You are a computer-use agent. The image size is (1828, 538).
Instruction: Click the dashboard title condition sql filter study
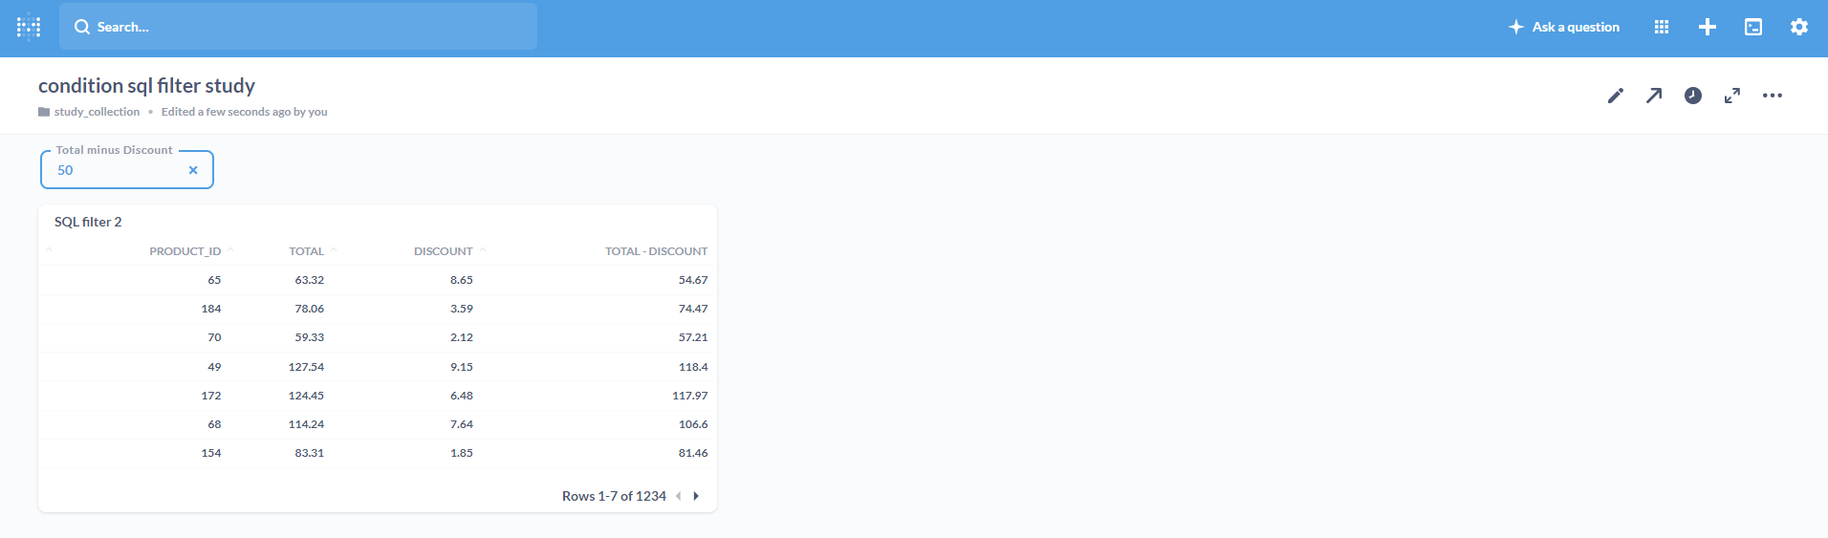pos(146,86)
